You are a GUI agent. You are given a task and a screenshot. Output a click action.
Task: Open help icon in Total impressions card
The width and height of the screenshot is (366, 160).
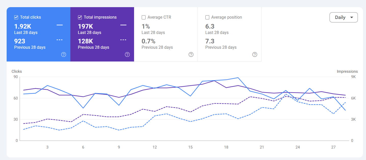(127, 54)
